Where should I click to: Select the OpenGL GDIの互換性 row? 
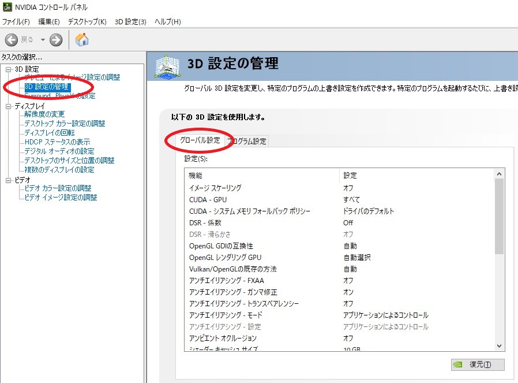pos(339,246)
